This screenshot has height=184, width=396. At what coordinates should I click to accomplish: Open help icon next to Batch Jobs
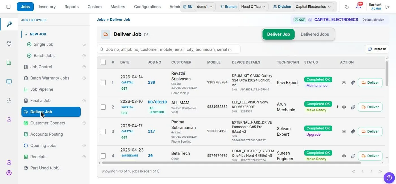coord(84,56)
